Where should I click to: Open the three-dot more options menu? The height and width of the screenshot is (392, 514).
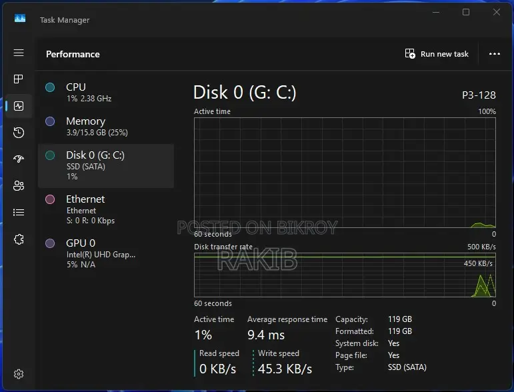494,54
